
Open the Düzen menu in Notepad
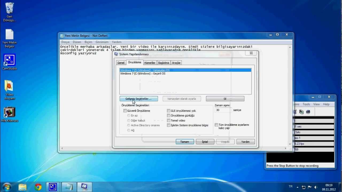77,42
